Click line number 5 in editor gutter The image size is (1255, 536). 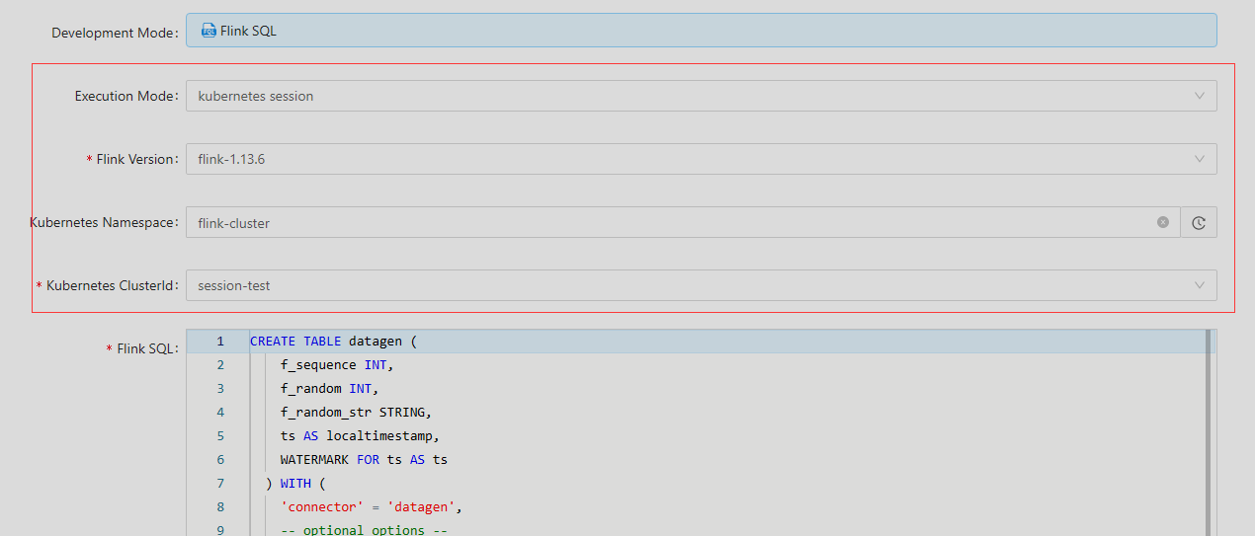pyautogui.click(x=220, y=436)
